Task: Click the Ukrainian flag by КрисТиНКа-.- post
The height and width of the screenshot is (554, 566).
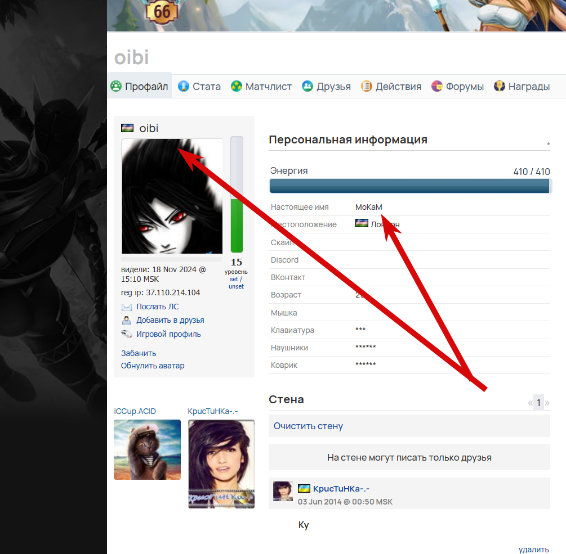Action: point(304,488)
